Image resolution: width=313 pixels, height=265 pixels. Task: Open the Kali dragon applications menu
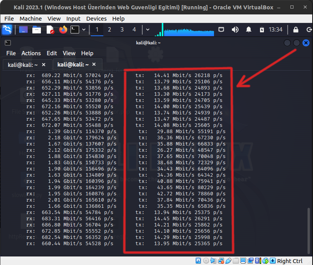click(x=7, y=30)
